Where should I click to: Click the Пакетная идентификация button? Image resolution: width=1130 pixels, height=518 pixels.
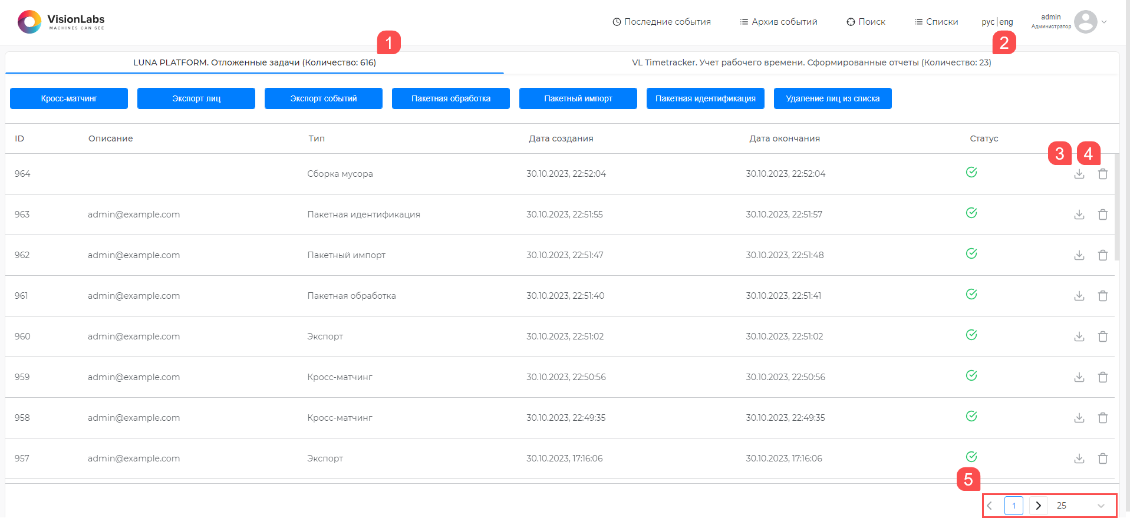706,98
